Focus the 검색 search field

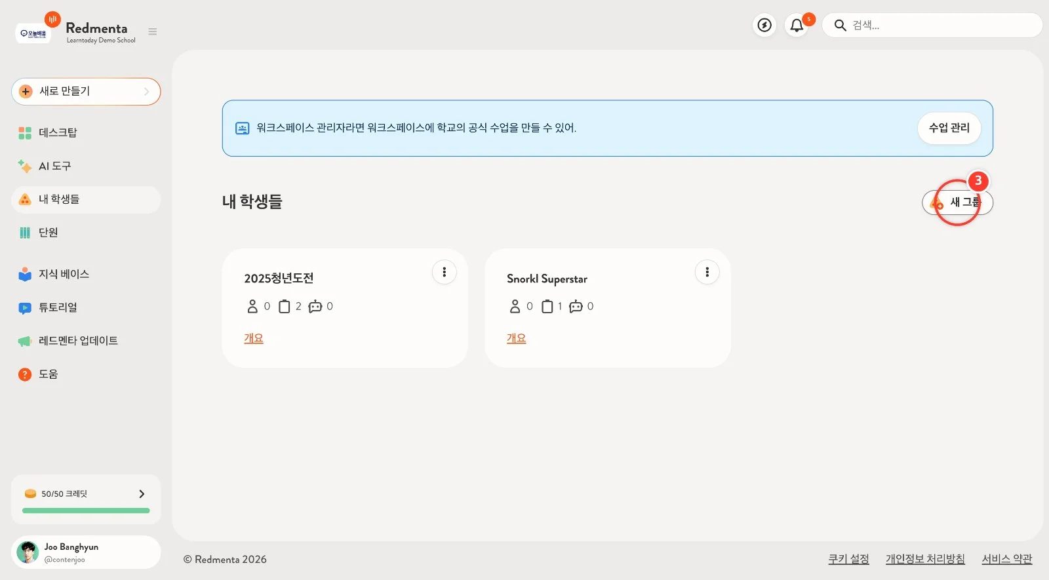[x=932, y=26]
